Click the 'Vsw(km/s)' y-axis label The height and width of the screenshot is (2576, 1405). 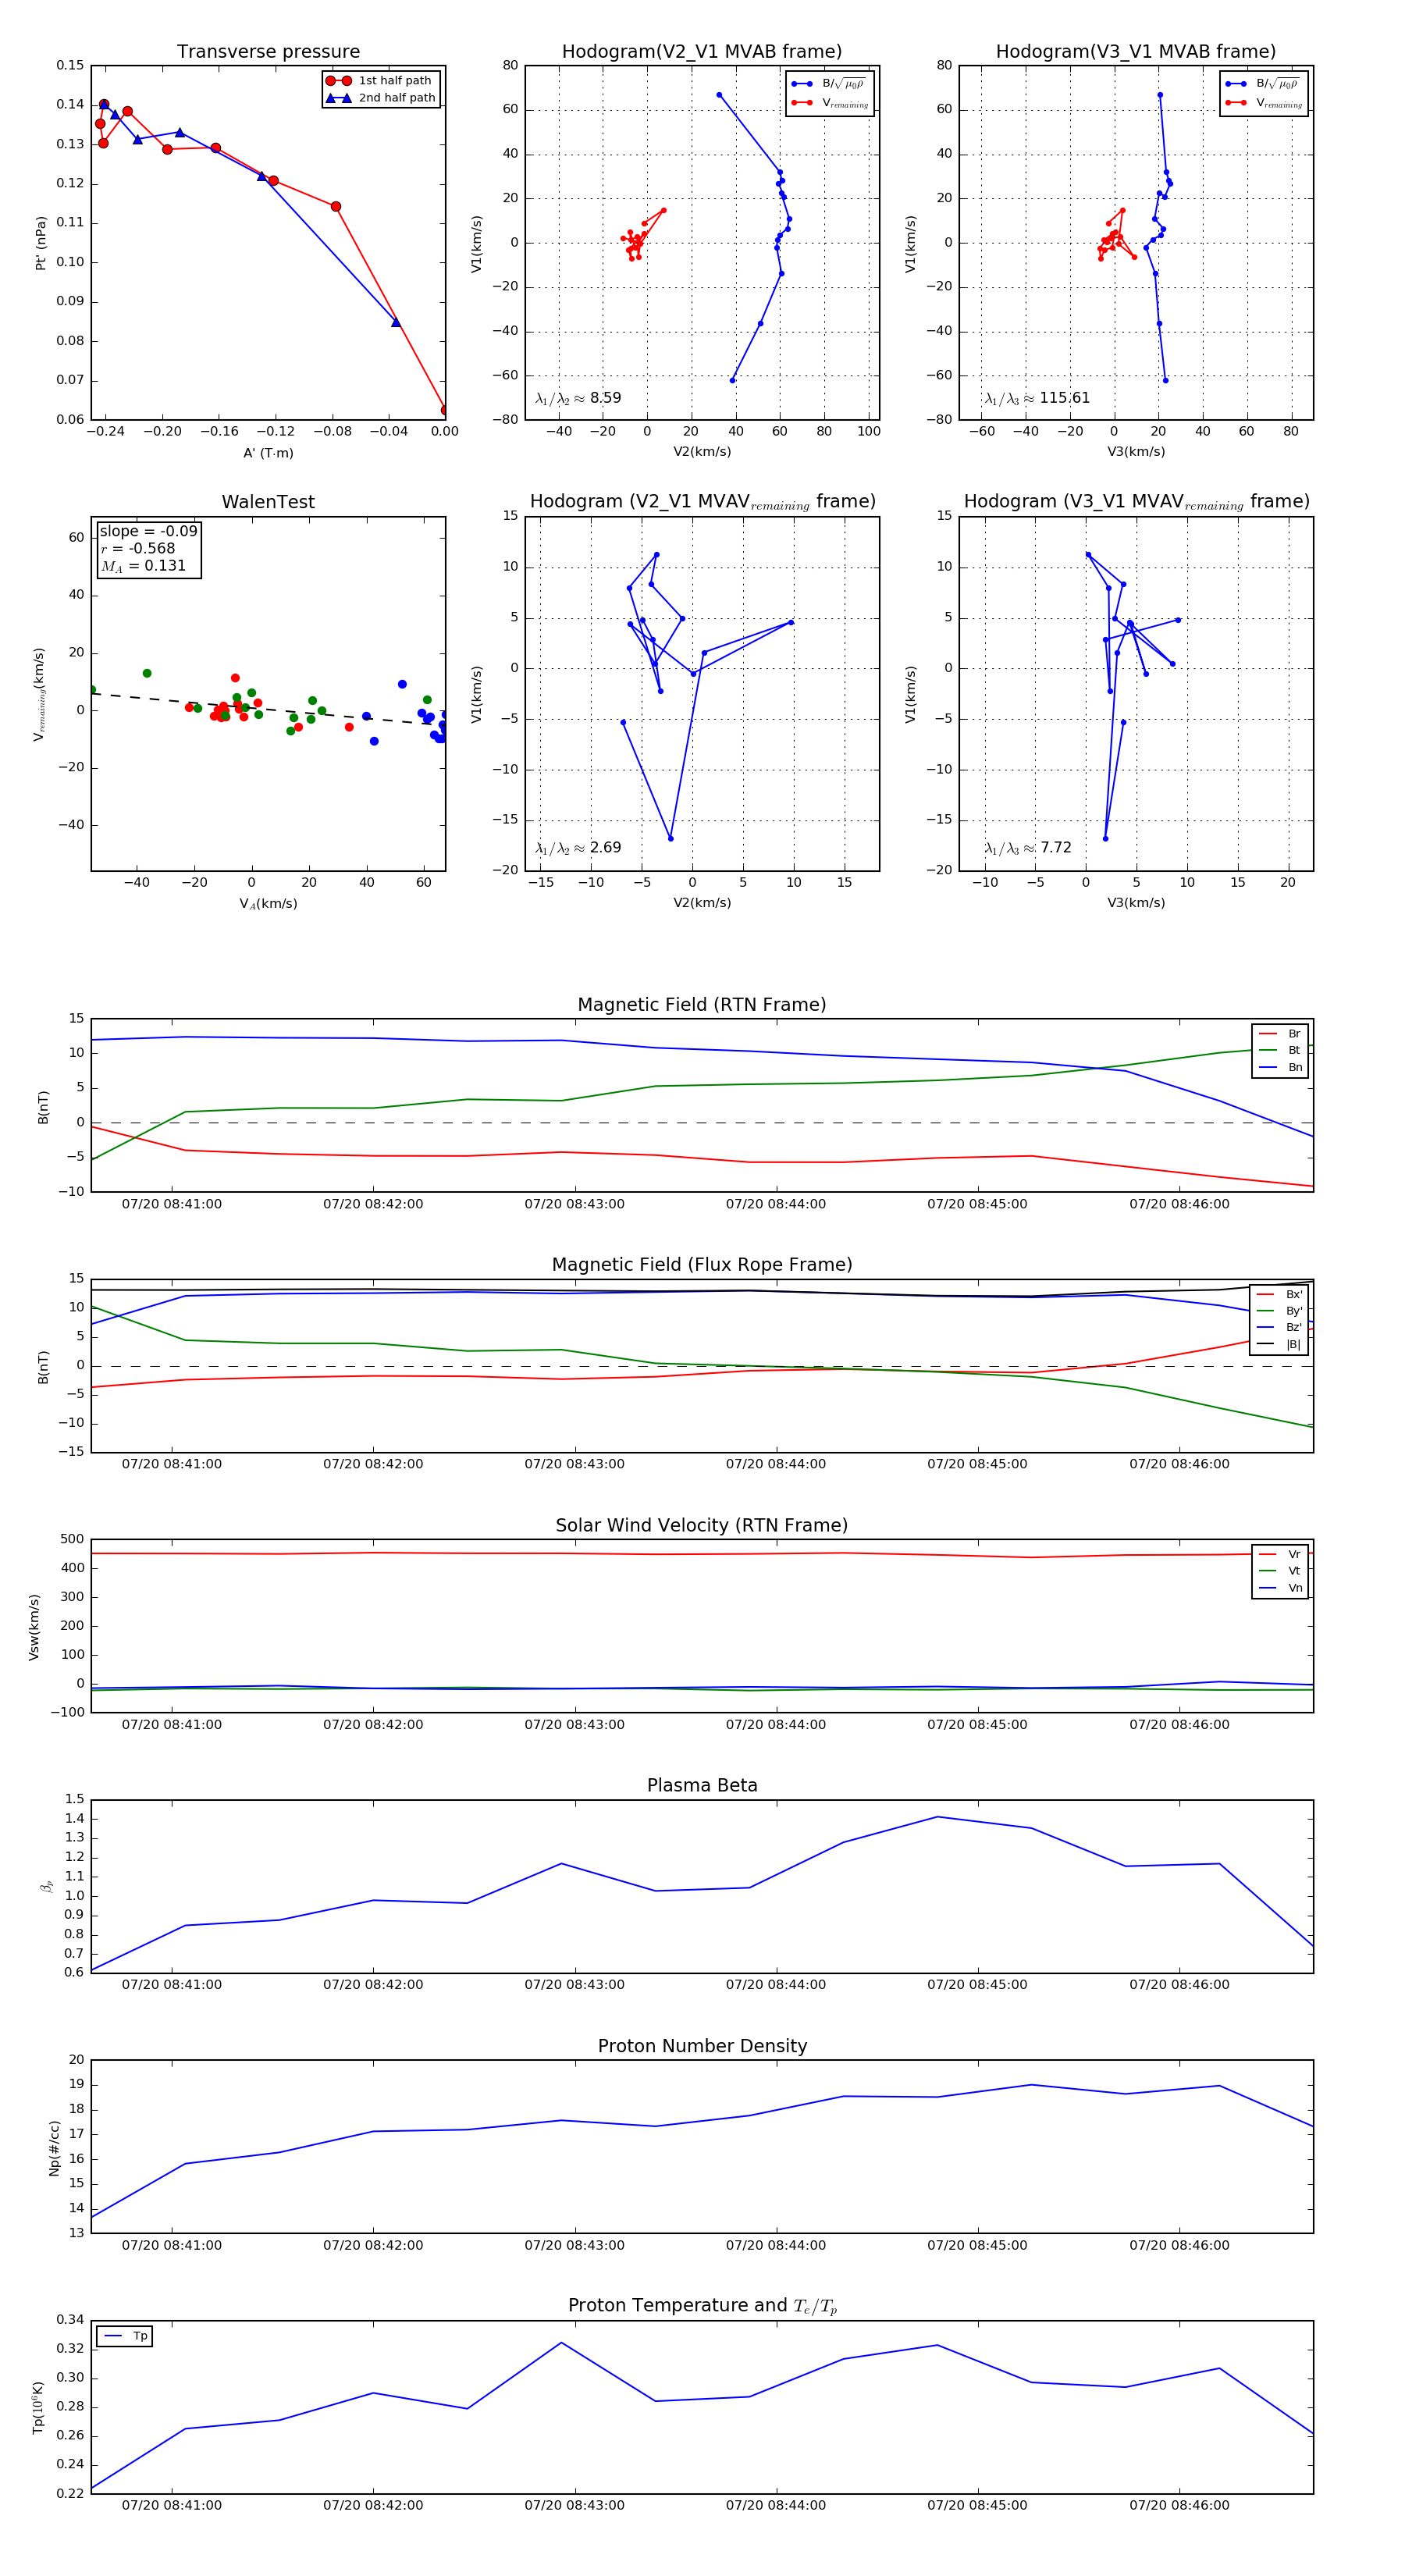34,1627
